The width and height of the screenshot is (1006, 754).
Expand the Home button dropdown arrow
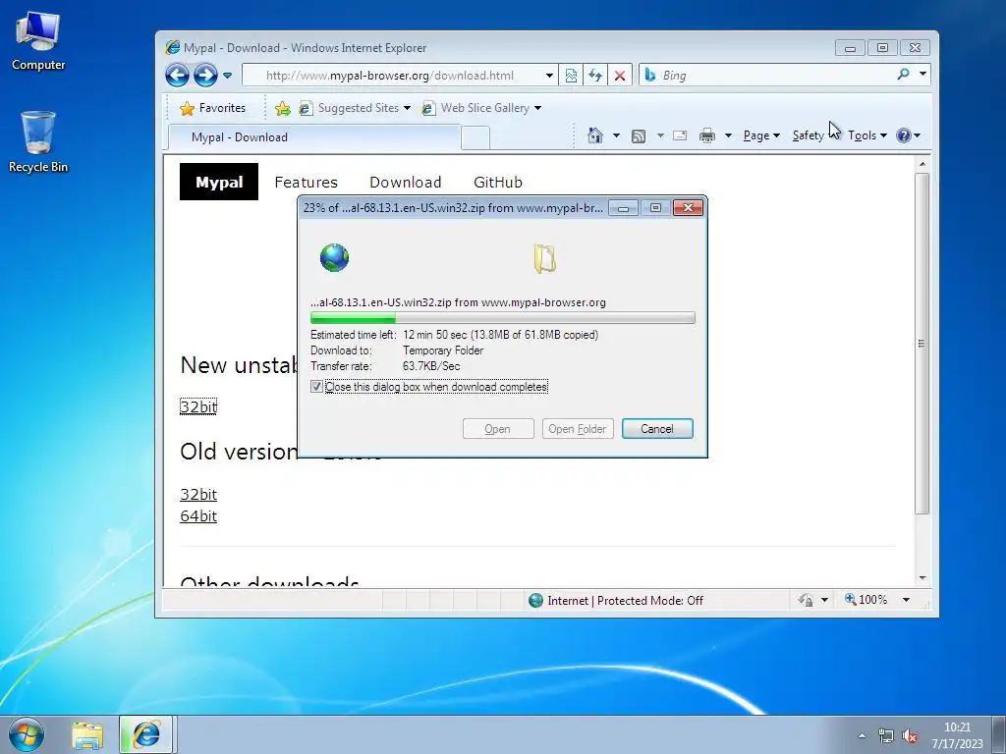click(x=616, y=135)
